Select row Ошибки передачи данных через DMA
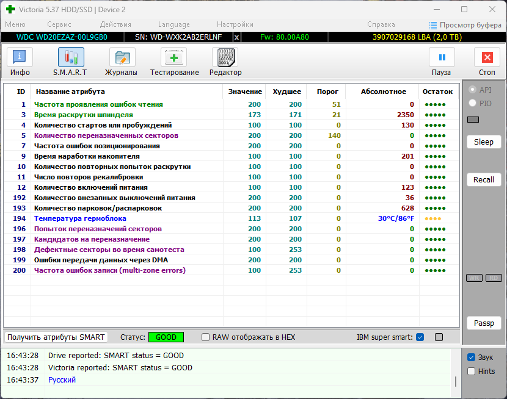Screen dimensions: 507x399 point(231,260)
